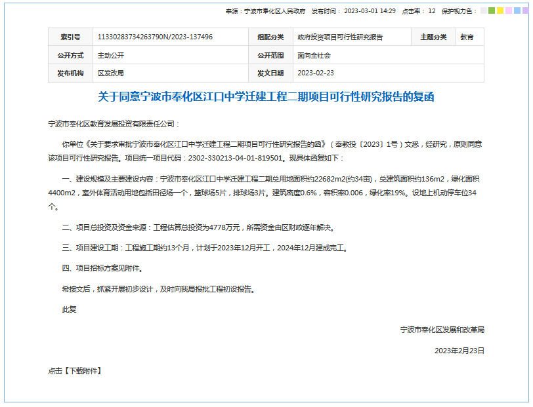Click the source 宁波市奉化区人民政府 text
The width and height of the screenshot is (533, 407).
pyautogui.click(x=274, y=11)
